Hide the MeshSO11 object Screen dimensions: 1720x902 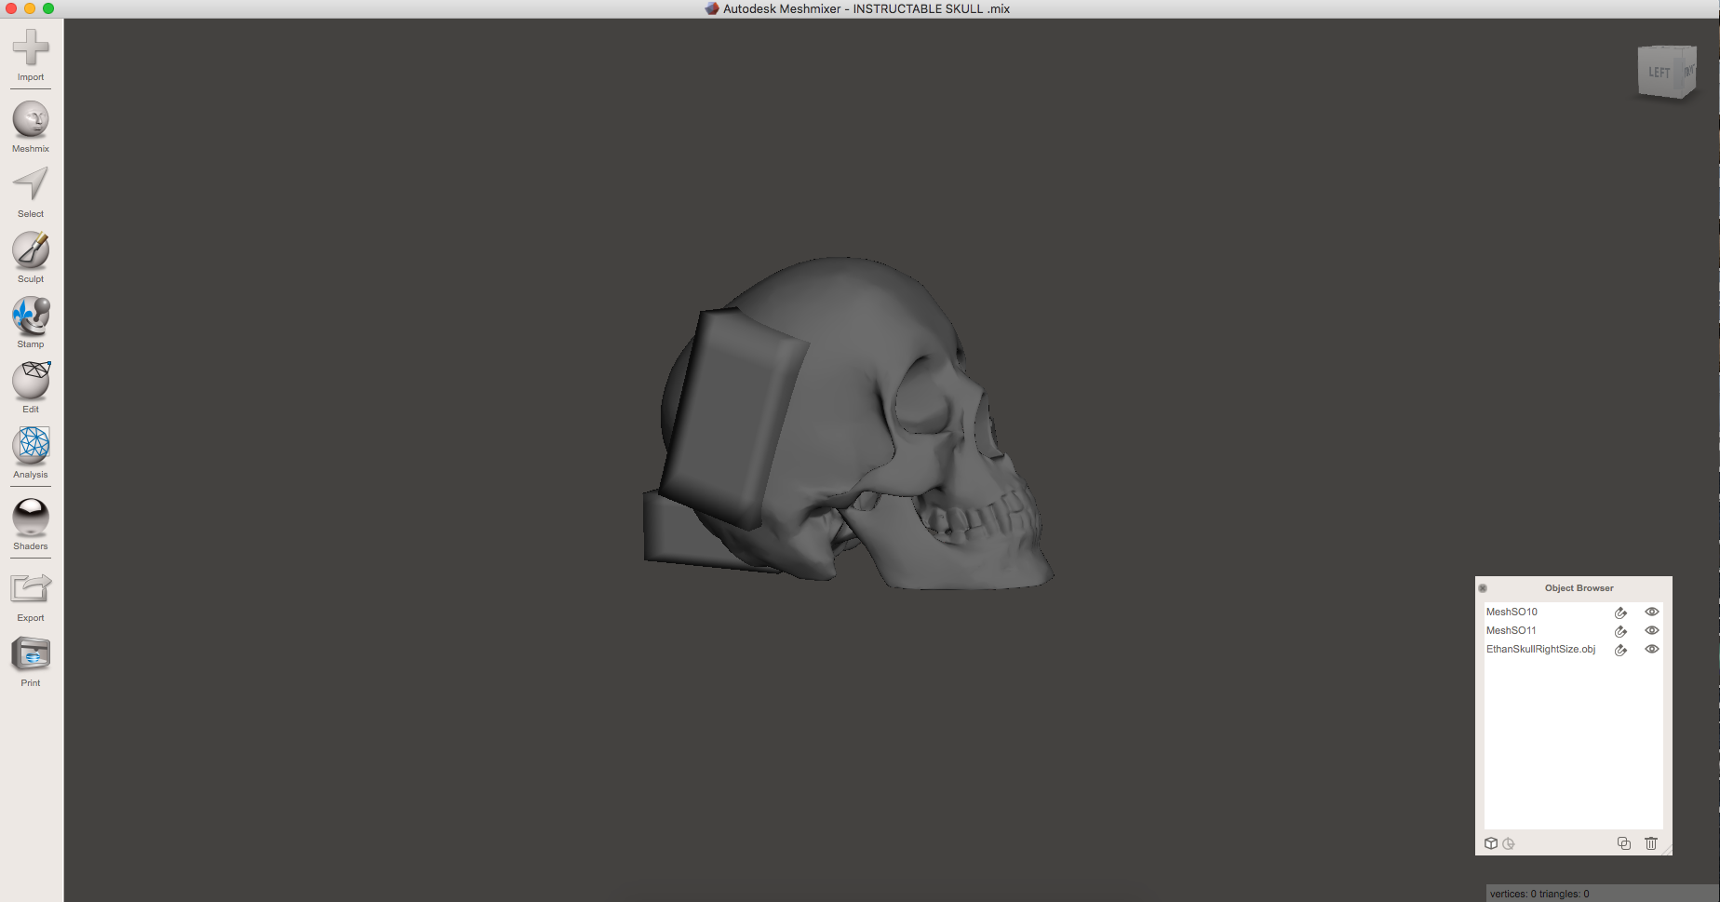(x=1652, y=630)
